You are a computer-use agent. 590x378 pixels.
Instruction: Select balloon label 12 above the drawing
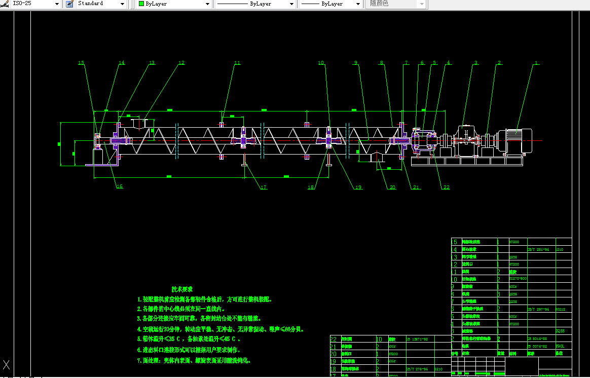click(x=181, y=63)
